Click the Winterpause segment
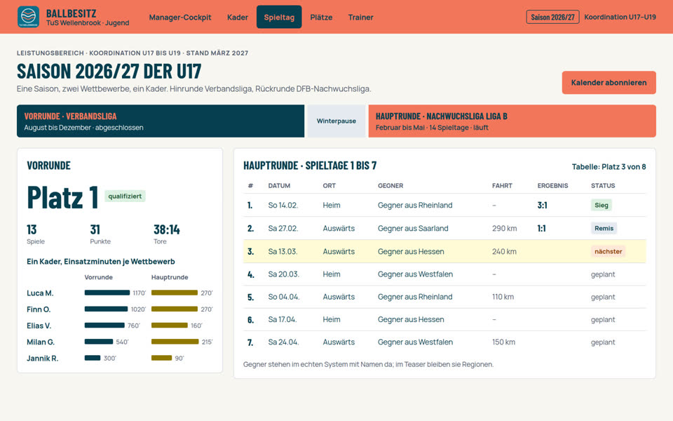The width and height of the screenshot is (673, 421). 336,121
